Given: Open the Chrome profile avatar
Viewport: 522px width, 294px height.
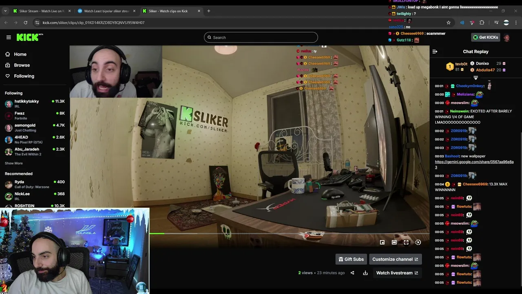Looking at the screenshot, I should [x=506, y=22].
